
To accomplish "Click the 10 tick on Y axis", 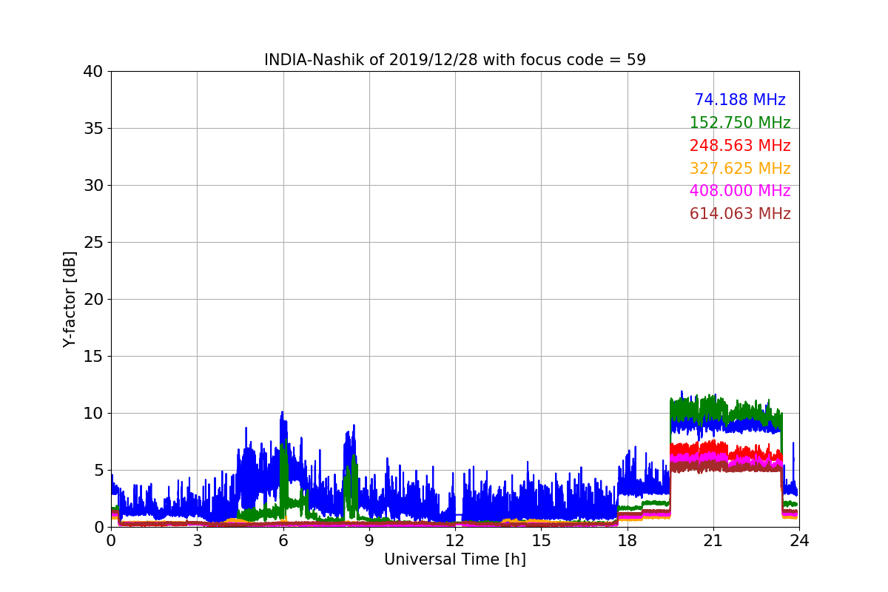I will tap(93, 414).
